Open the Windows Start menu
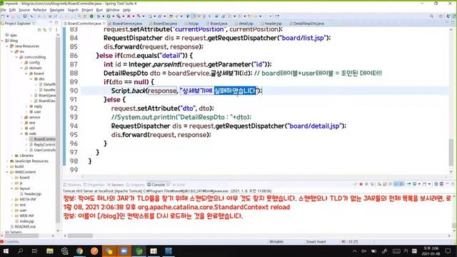Image resolution: width=457 pixels, height=257 pixels. point(6,251)
